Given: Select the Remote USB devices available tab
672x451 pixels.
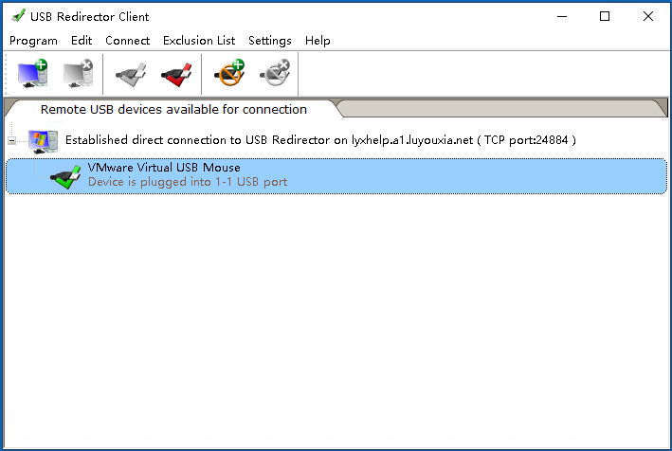Looking at the screenshot, I should [x=173, y=110].
